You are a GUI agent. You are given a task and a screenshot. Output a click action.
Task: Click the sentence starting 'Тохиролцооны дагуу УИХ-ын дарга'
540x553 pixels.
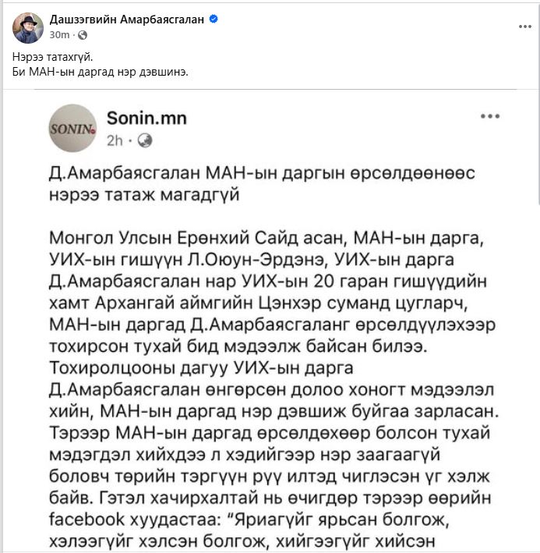click(x=274, y=389)
